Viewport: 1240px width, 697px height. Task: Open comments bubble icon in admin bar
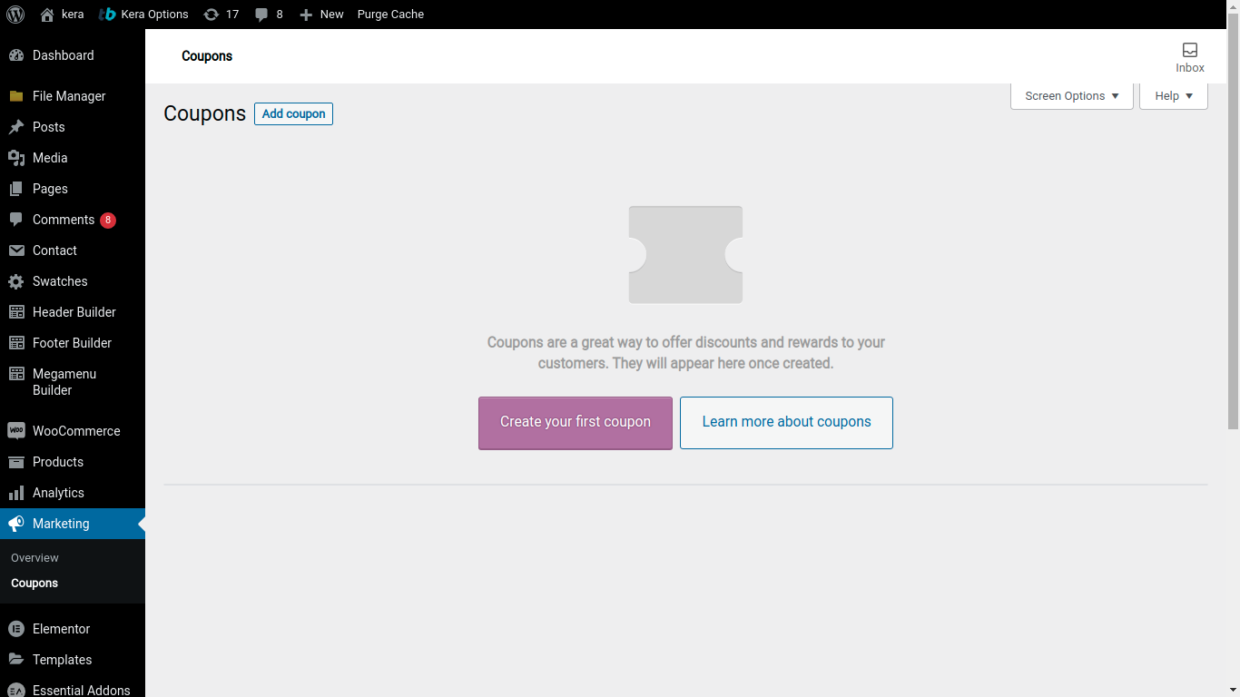pyautogui.click(x=261, y=15)
